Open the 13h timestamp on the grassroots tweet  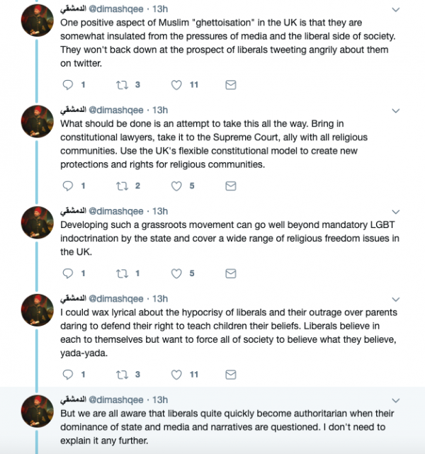[x=160, y=211]
